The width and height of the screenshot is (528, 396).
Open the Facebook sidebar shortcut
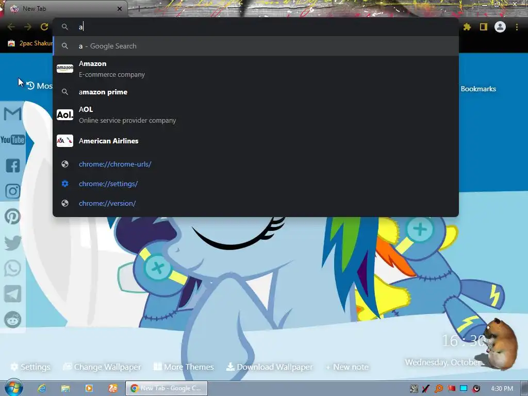pos(13,166)
